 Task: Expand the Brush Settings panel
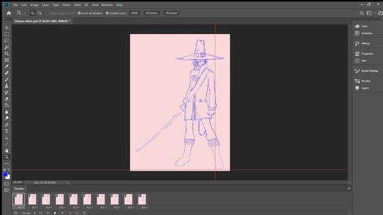coord(366,71)
